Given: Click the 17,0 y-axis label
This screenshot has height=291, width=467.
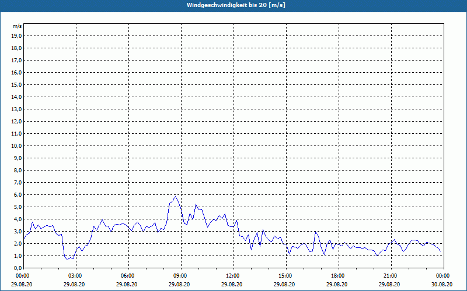Looking at the screenshot, I should (x=16, y=61).
